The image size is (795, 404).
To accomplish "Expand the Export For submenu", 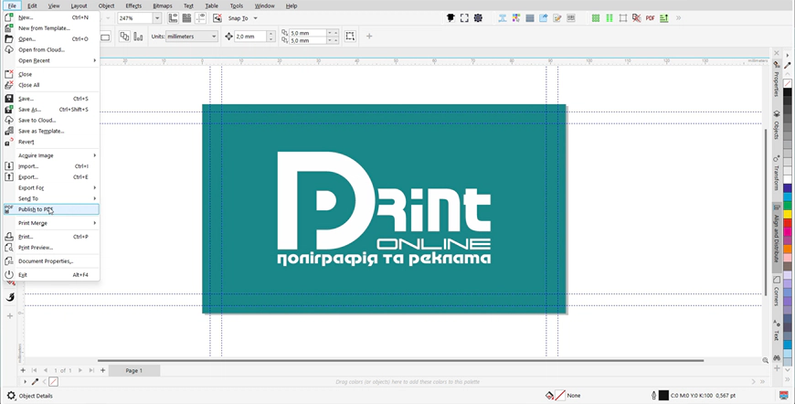I will pos(51,187).
